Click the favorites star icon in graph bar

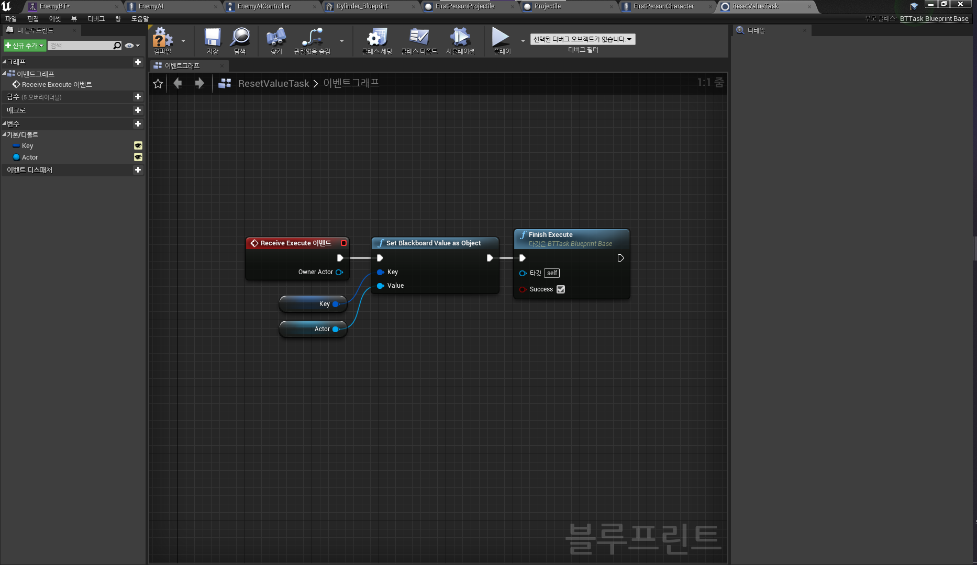coord(158,84)
